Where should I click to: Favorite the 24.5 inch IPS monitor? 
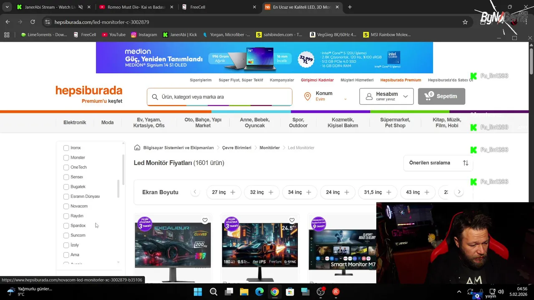click(x=292, y=220)
